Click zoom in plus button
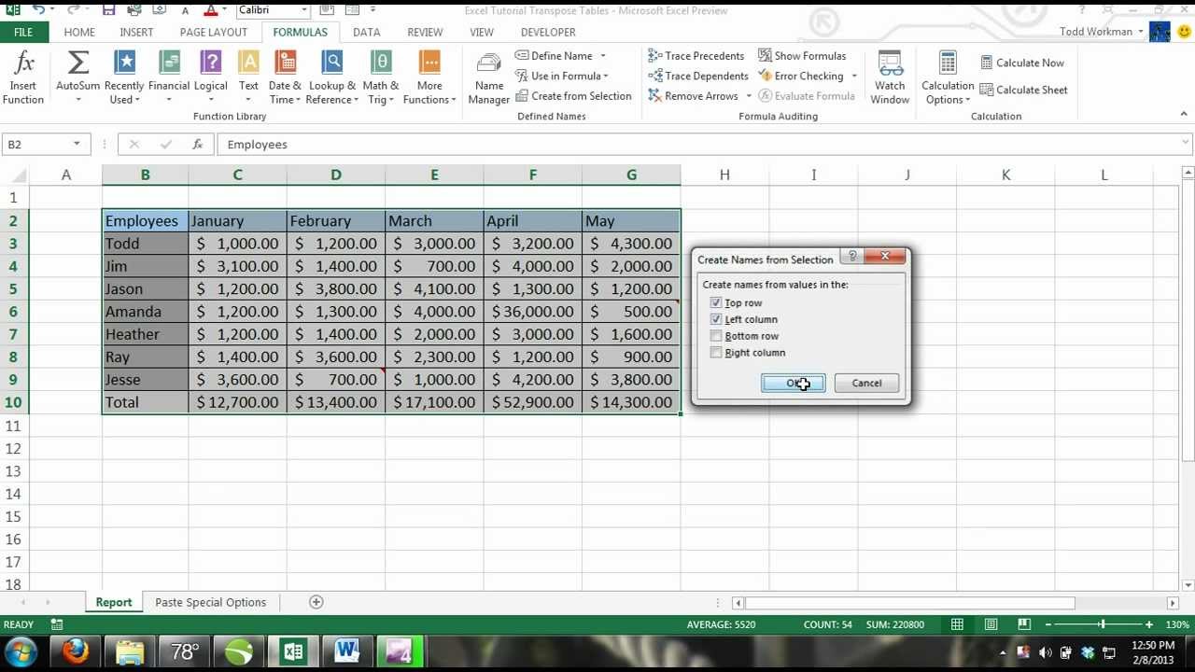This screenshot has width=1195, height=672. (1148, 624)
